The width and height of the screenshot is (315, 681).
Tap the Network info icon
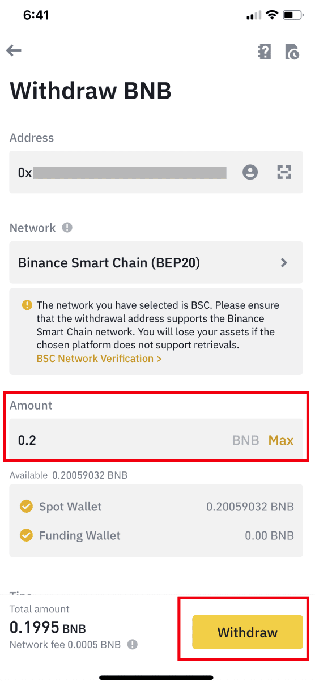point(67,228)
